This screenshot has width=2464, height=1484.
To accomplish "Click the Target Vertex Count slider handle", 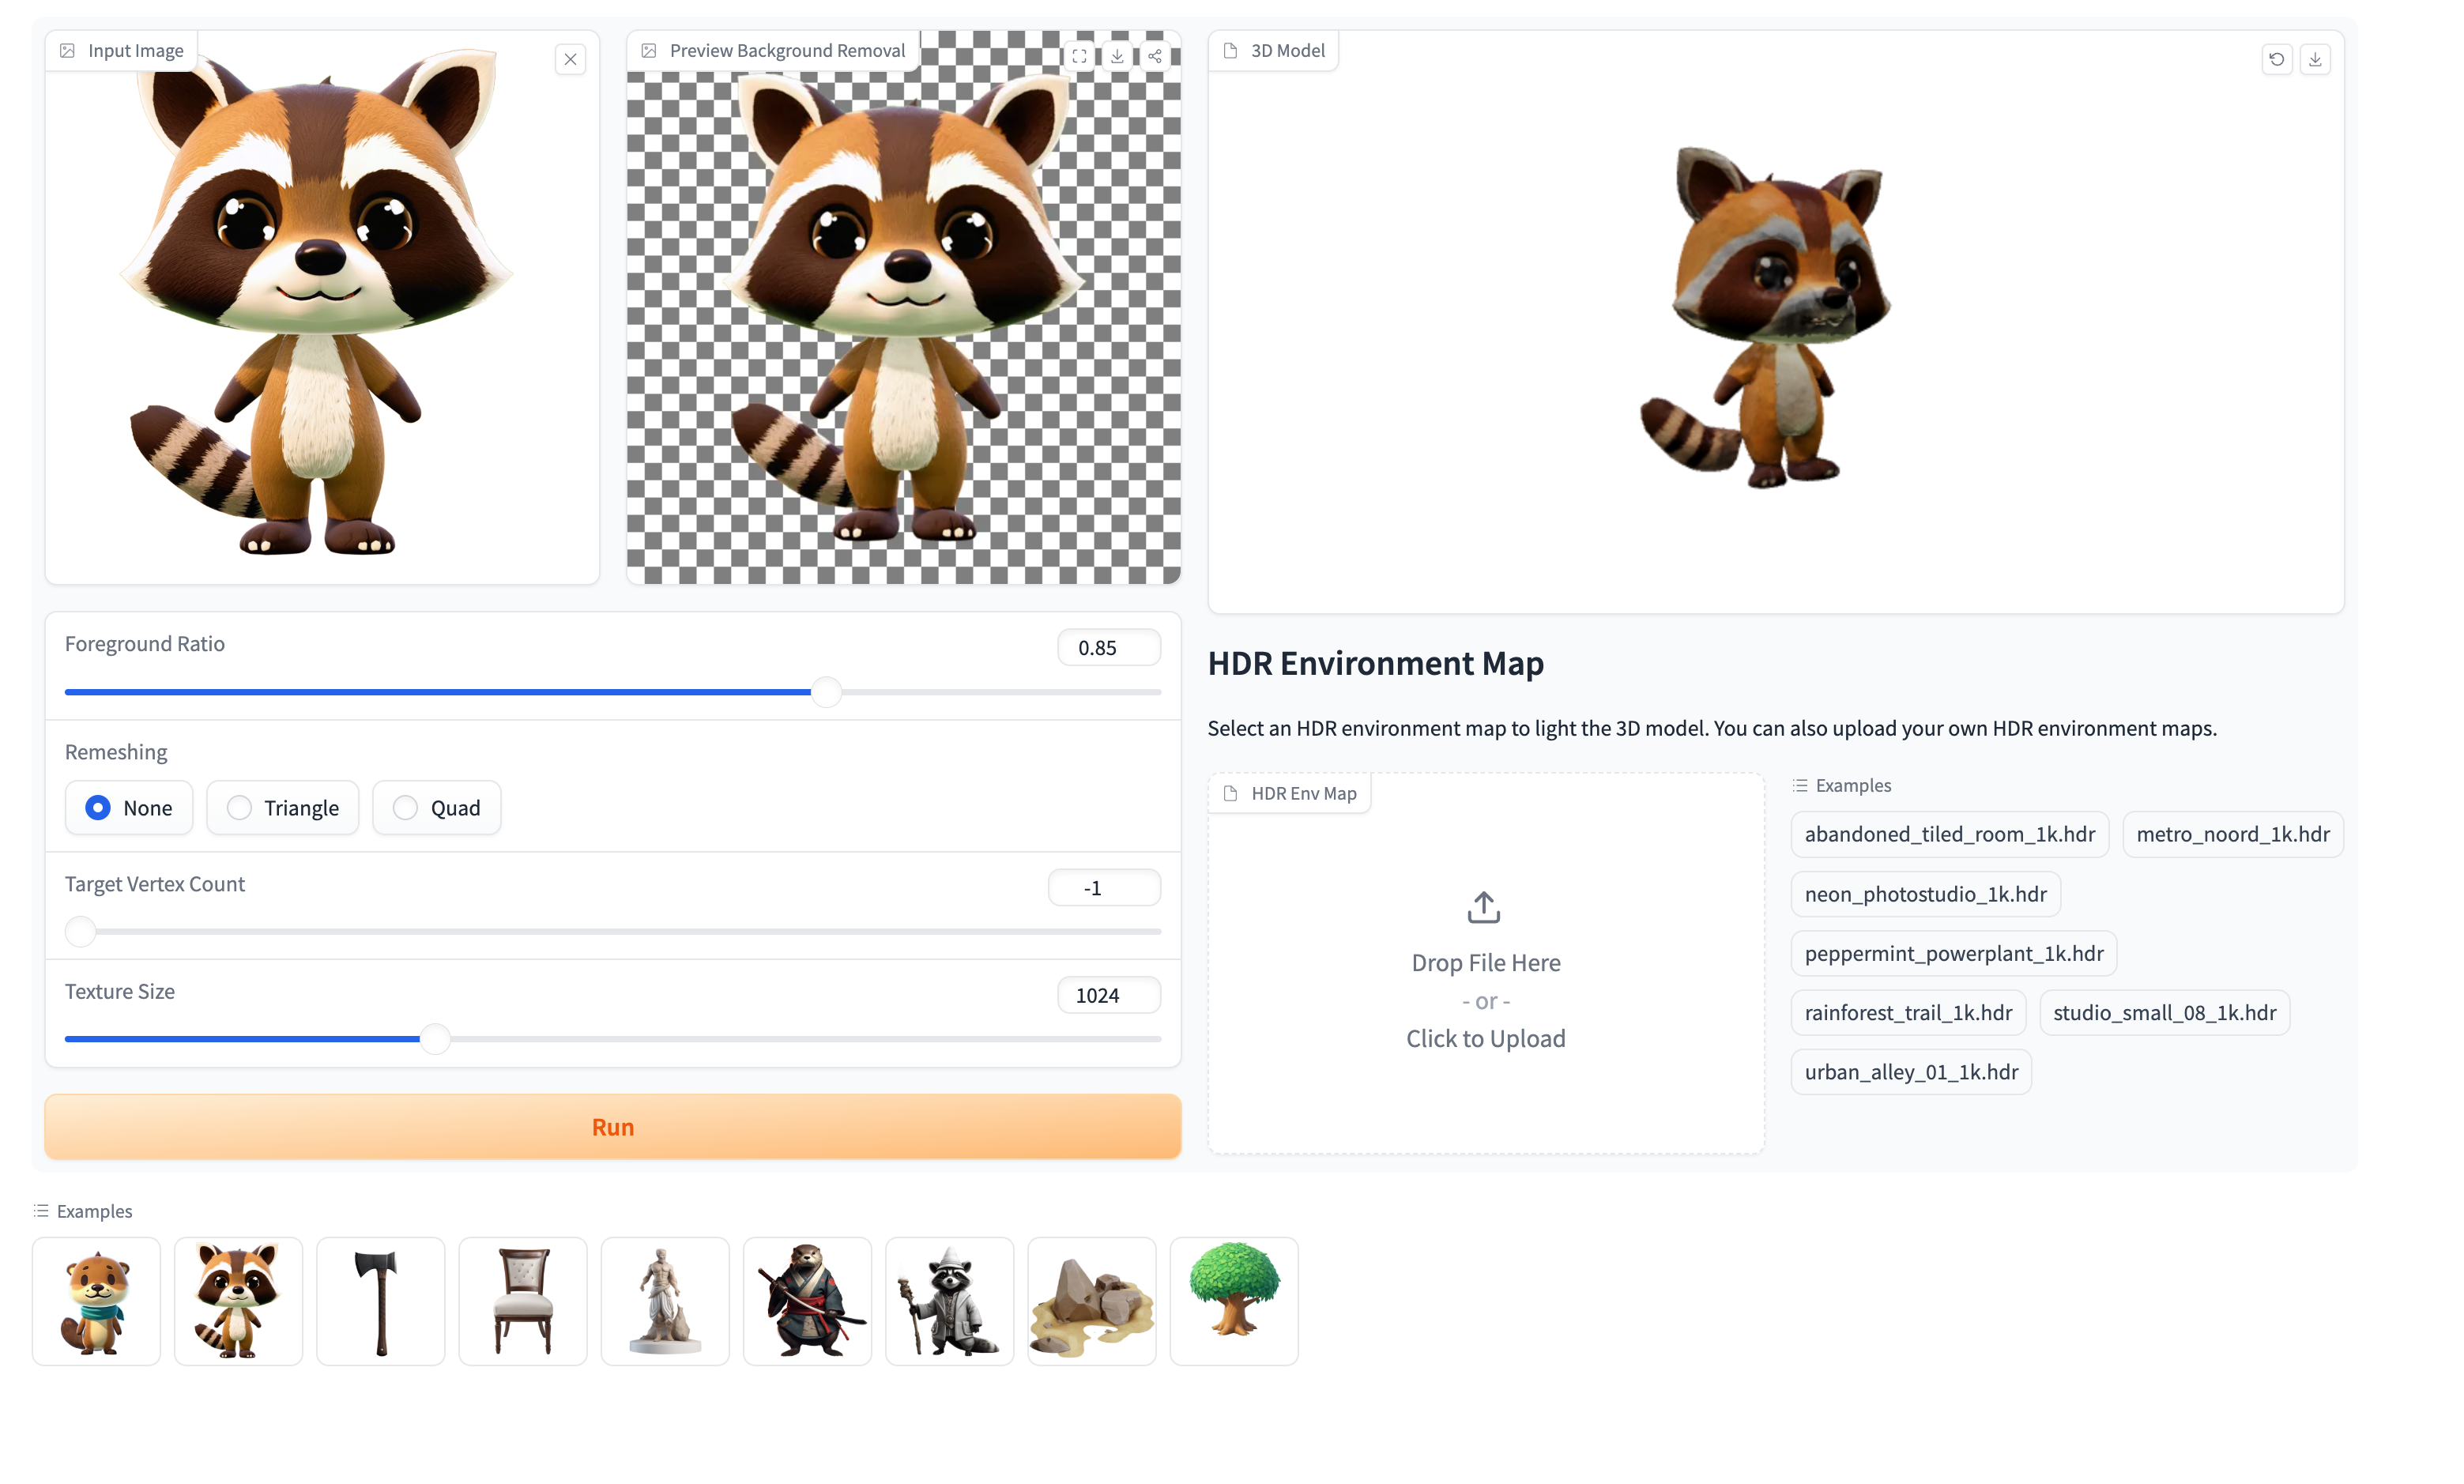I will tap(81, 932).
